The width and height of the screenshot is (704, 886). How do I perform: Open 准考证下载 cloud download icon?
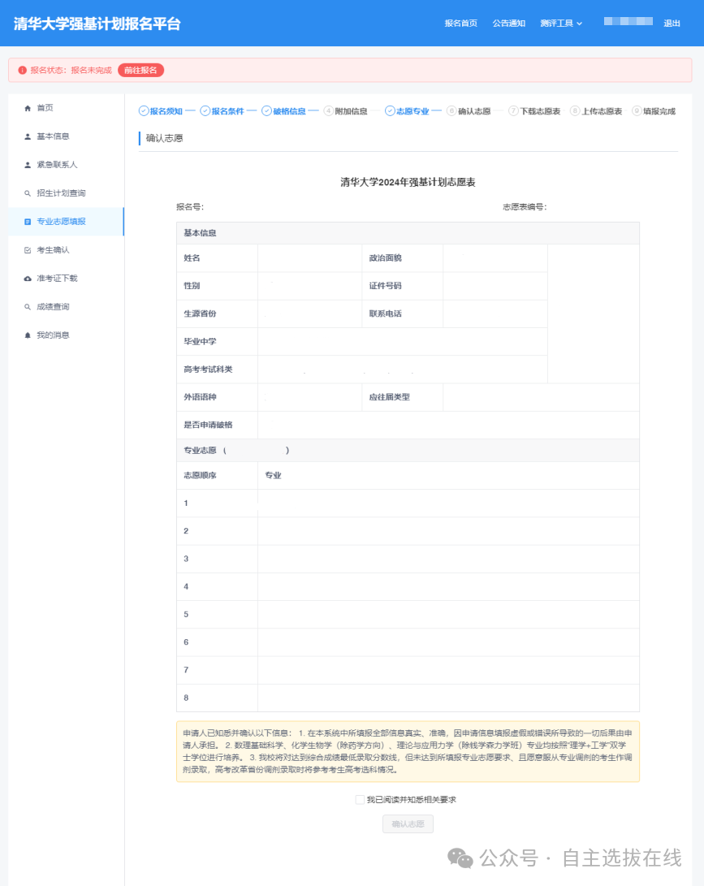(x=29, y=278)
